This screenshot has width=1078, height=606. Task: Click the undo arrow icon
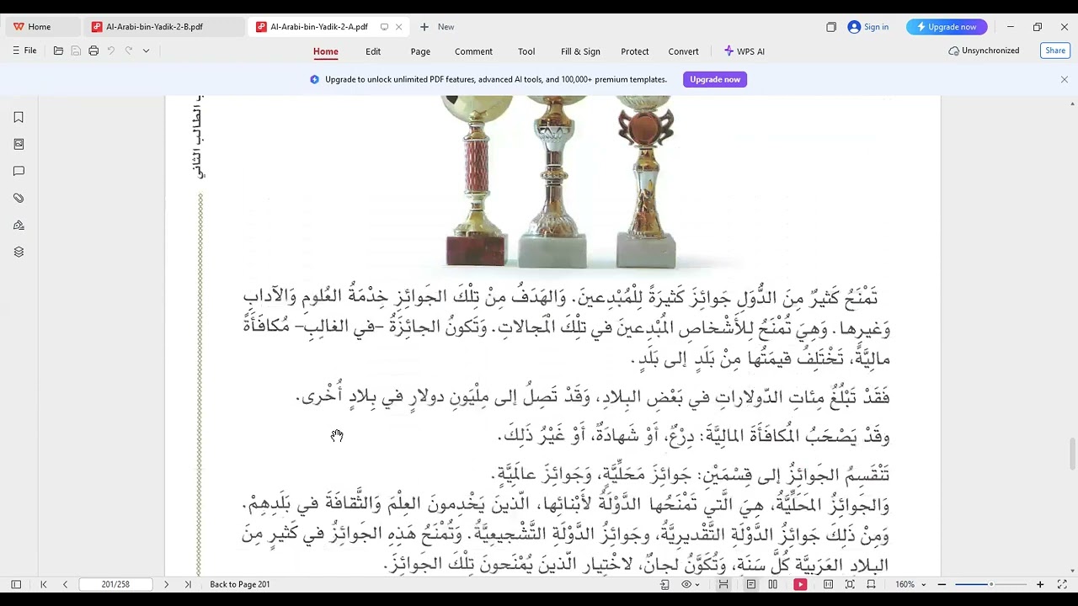point(110,51)
